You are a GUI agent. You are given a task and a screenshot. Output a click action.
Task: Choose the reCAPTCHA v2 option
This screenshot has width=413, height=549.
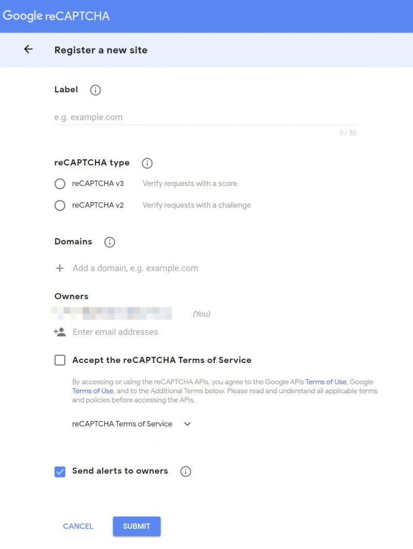tap(60, 205)
